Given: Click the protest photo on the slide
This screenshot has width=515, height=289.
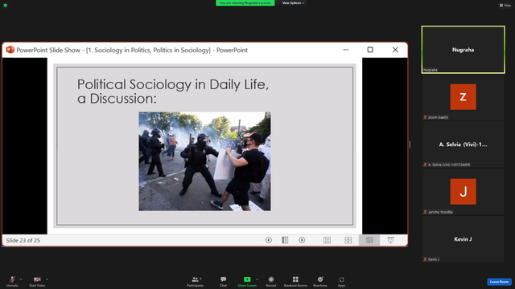Looking at the screenshot, I should [x=204, y=161].
